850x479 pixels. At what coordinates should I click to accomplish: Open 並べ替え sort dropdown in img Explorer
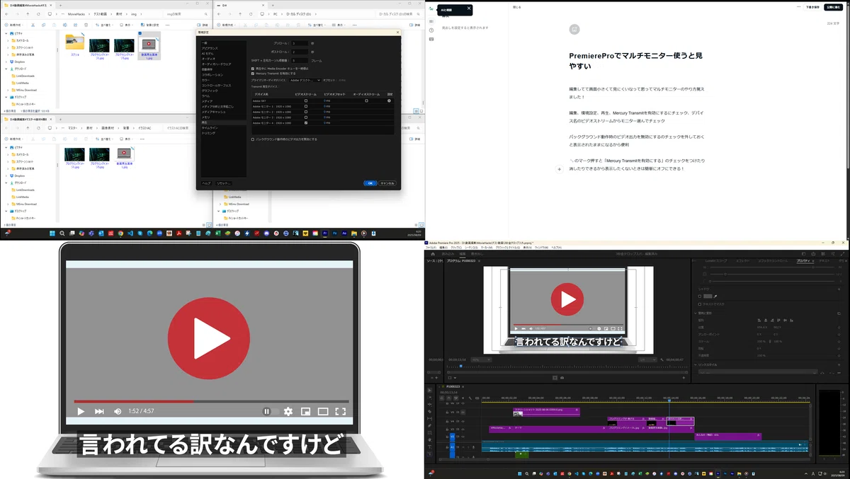pyautogui.click(x=104, y=25)
